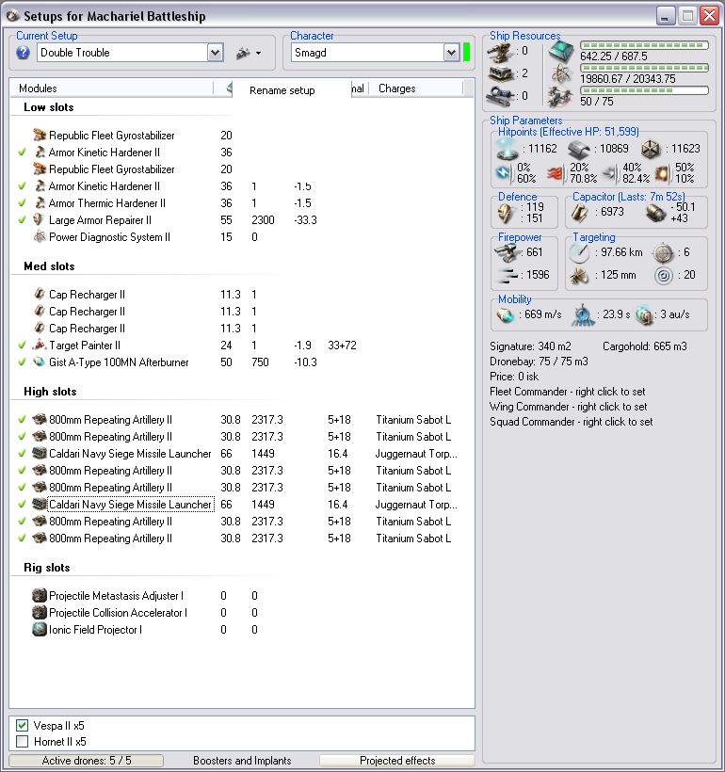Click the CPU icon next to 642.25 / 687.5
725x772 pixels.
561,52
